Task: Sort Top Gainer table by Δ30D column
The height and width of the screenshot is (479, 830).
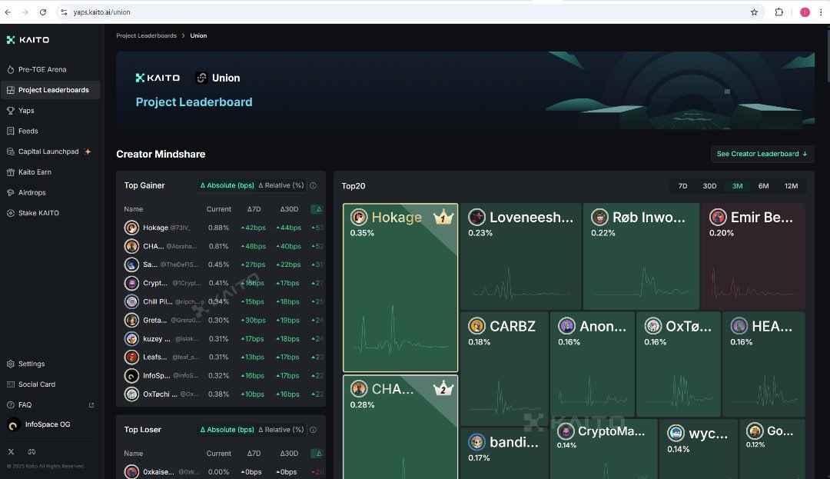Action: 289,209
